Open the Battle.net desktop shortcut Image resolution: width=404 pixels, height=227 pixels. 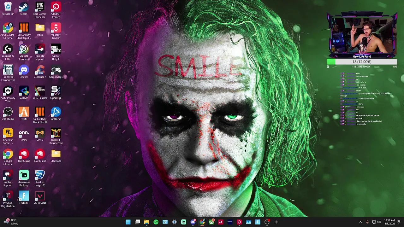tap(56, 114)
